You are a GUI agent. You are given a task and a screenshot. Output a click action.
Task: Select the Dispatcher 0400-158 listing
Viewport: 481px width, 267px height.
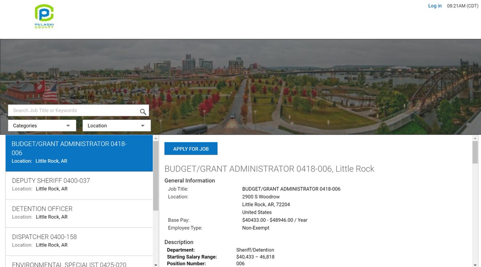coord(79,241)
